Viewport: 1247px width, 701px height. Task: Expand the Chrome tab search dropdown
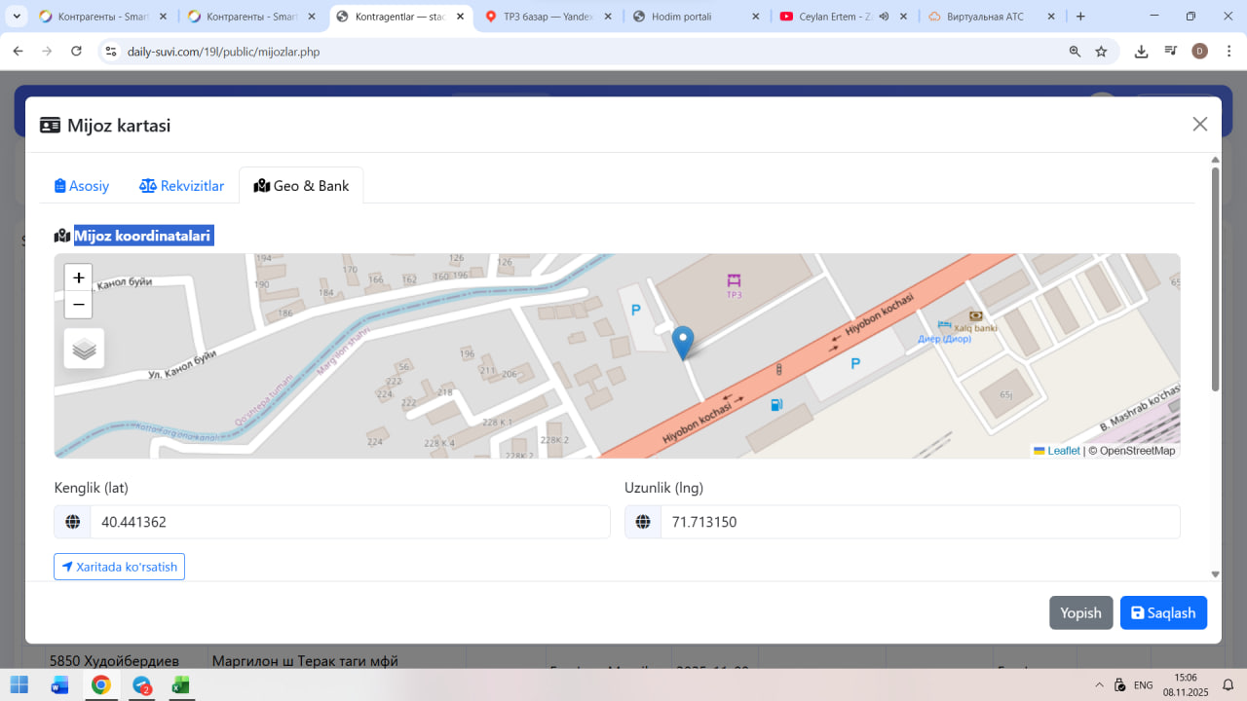pos(17,17)
